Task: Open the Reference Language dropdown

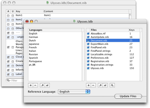Action: point(74,92)
